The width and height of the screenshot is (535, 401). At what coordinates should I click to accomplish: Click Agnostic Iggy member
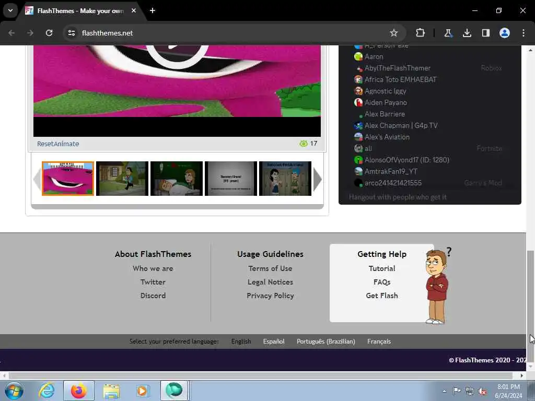[385, 91]
